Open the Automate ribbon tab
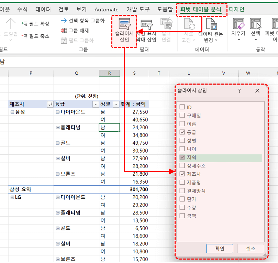278x263 pixels. (x=107, y=9)
